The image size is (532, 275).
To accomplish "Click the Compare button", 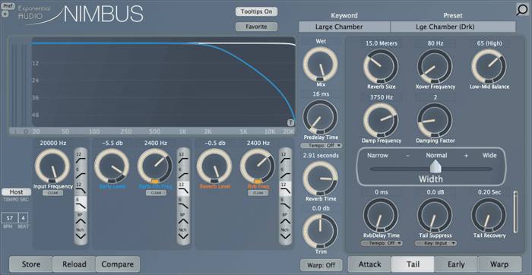I will (118, 264).
